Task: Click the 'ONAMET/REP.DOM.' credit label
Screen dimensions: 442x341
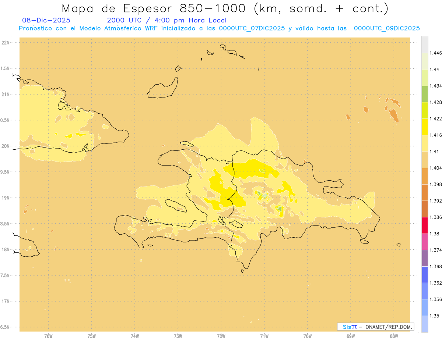Action: coord(388,327)
